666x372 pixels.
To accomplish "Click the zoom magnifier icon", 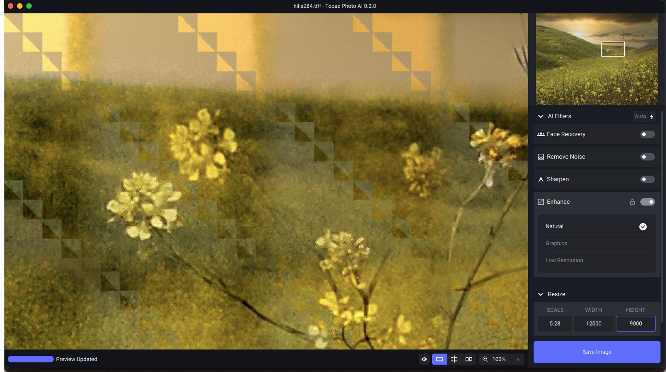I will click(485, 359).
